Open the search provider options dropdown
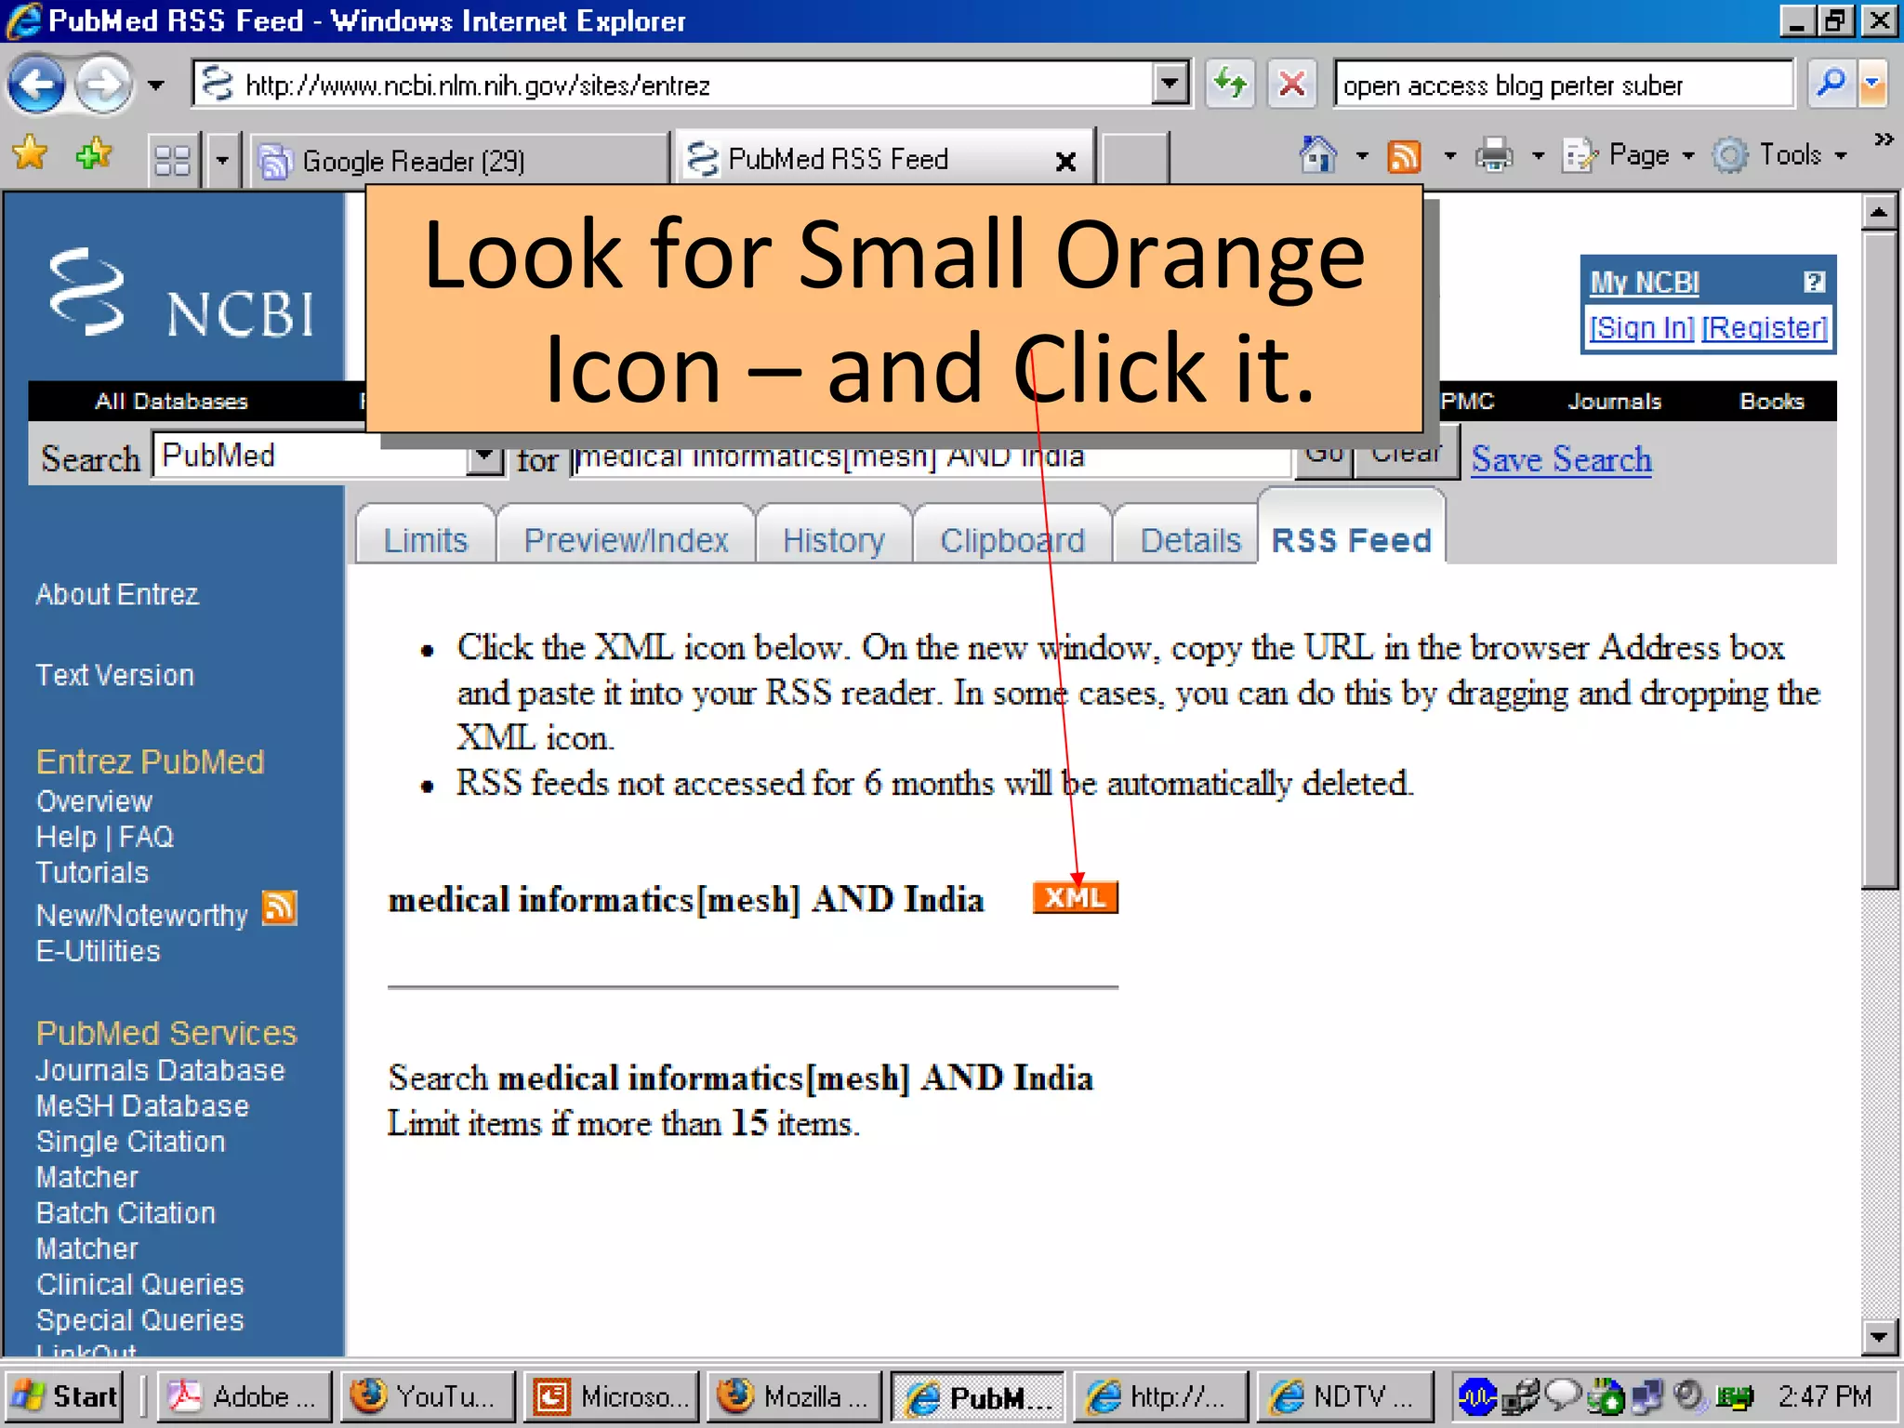Image resolution: width=1904 pixels, height=1428 pixels. tap(1872, 85)
